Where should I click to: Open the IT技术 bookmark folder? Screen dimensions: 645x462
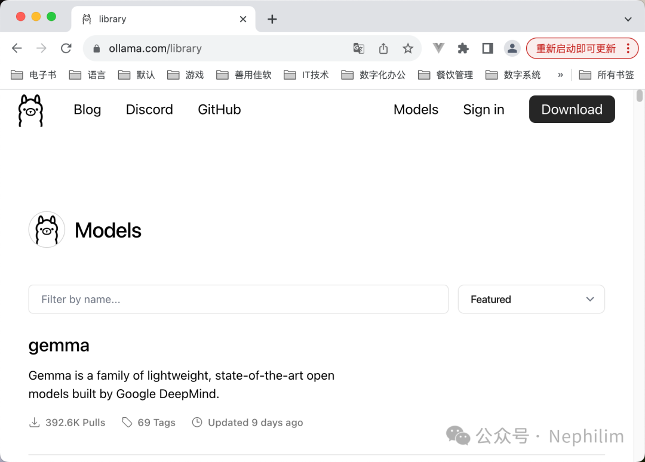pyautogui.click(x=306, y=75)
